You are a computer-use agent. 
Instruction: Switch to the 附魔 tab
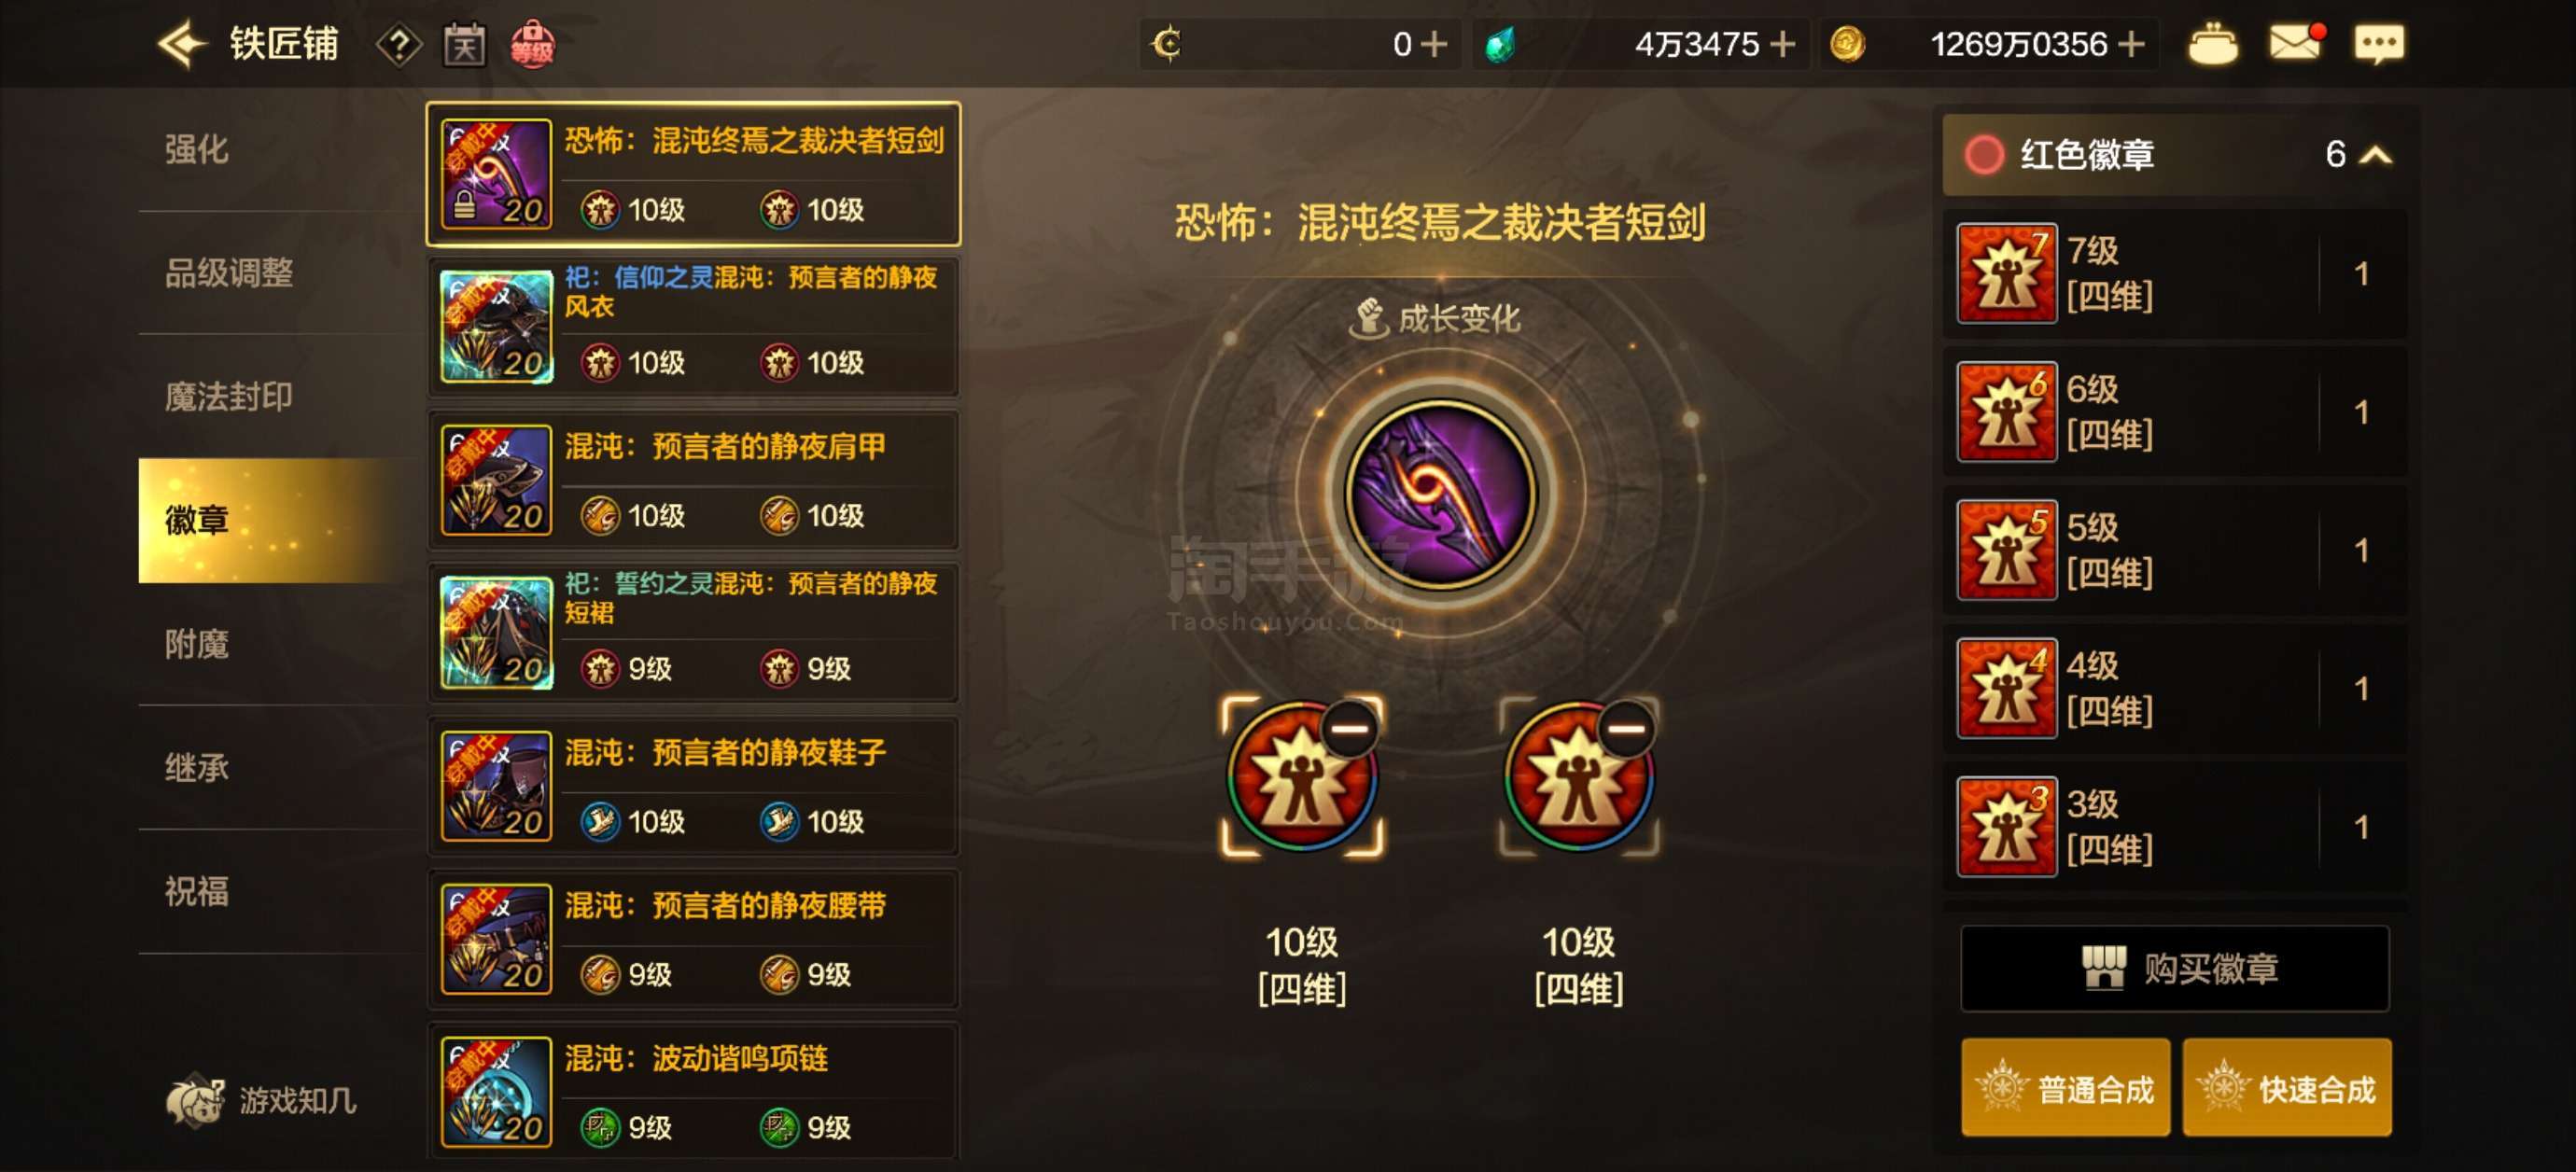click(196, 644)
